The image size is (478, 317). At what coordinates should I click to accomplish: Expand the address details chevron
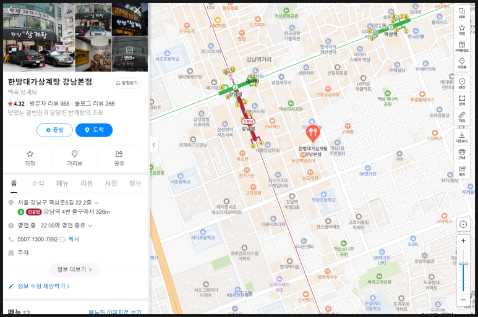tap(96, 203)
